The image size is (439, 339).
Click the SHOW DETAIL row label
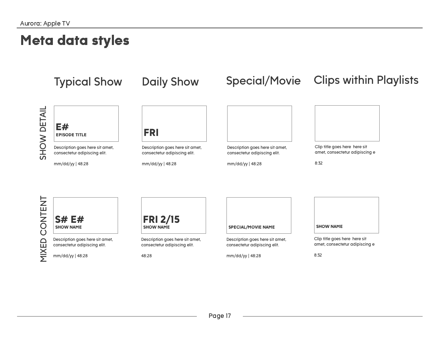point(43,133)
